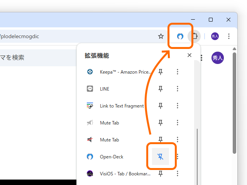Screen dimensions: 247x185
Task: Open more options for VisiOS
Action: click(178, 173)
